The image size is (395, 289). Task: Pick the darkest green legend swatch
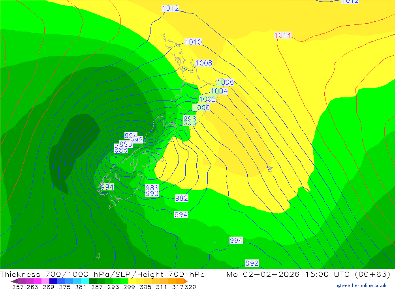(x=93, y=281)
